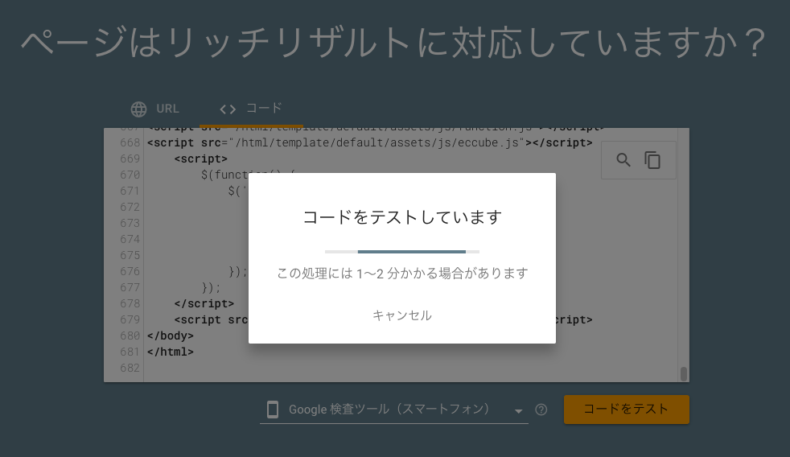Open the Google 検査ツール user agent dropdown

pos(394,410)
